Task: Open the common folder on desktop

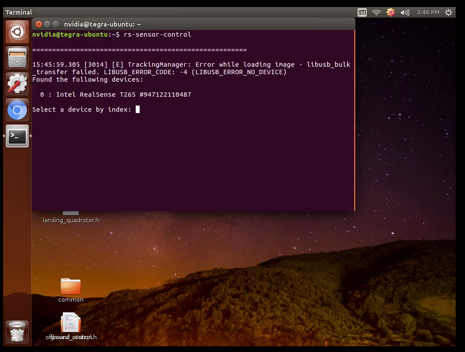Action: coord(71,290)
